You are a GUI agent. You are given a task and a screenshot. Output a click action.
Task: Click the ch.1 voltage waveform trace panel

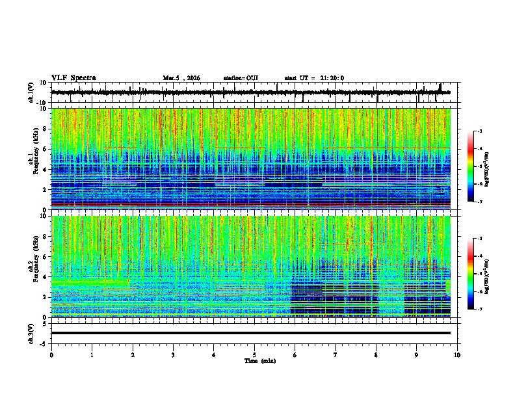(256, 92)
